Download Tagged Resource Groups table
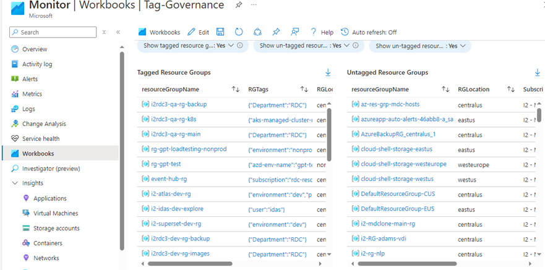Image resolution: width=545 pixels, height=270 pixels. [x=328, y=72]
